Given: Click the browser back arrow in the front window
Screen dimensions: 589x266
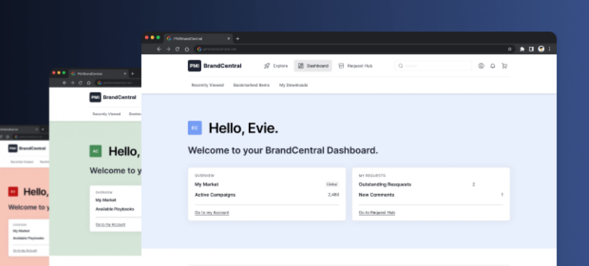Looking at the screenshot, I should (x=159, y=49).
